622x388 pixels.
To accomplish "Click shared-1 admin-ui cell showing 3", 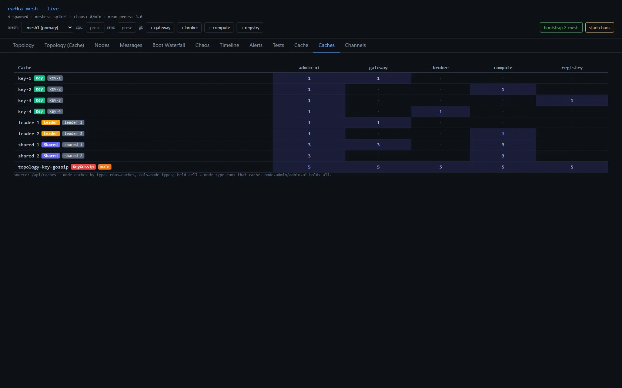I will [309, 145].
